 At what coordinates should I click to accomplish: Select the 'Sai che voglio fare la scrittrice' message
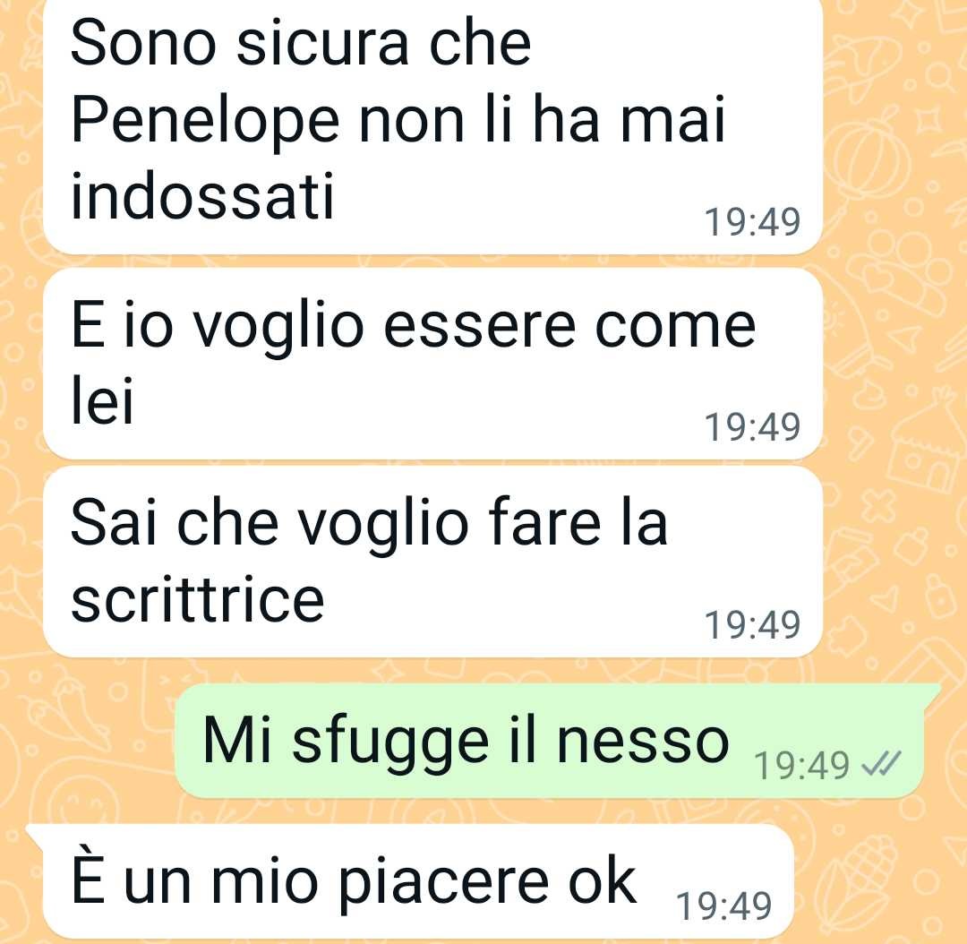(x=433, y=562)
